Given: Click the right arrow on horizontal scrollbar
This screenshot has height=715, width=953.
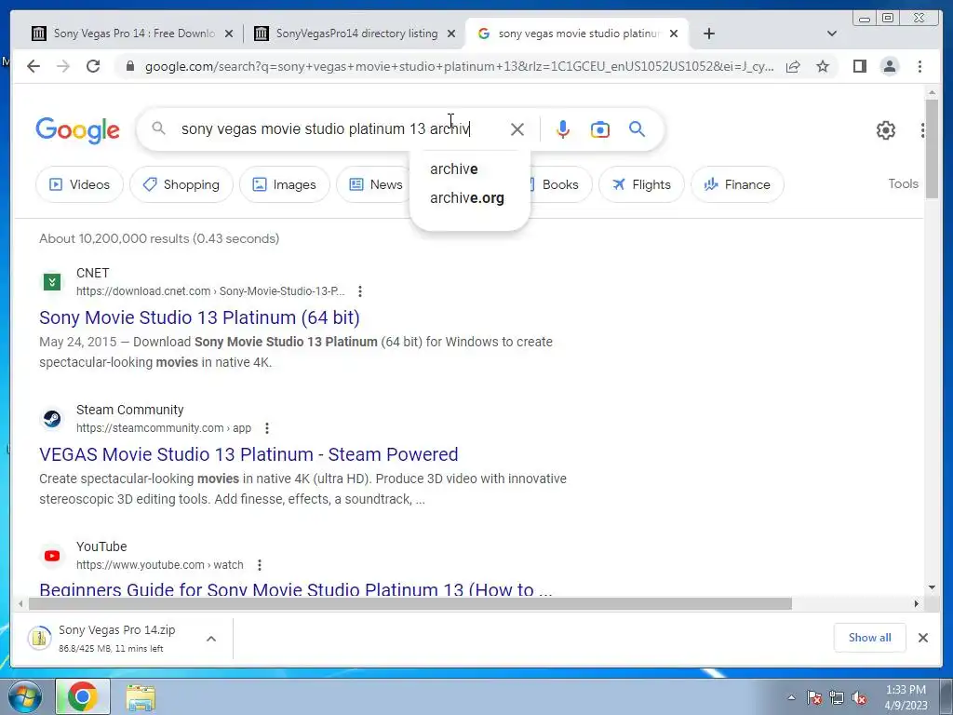Looking at the screenshot, I should pos(917,603).
